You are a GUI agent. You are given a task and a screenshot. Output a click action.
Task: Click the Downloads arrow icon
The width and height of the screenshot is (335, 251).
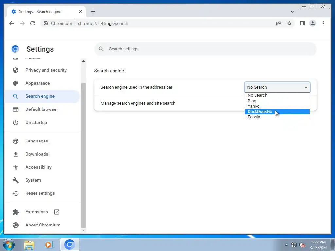click(x=16, y=154)
